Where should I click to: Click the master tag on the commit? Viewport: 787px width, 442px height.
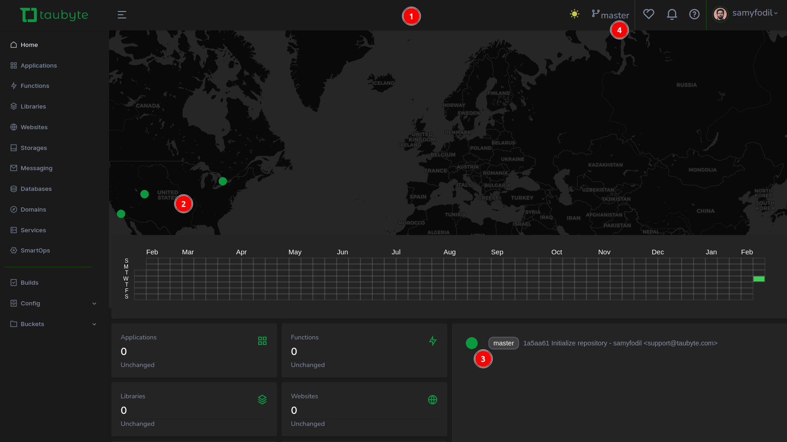click(503, 343)
